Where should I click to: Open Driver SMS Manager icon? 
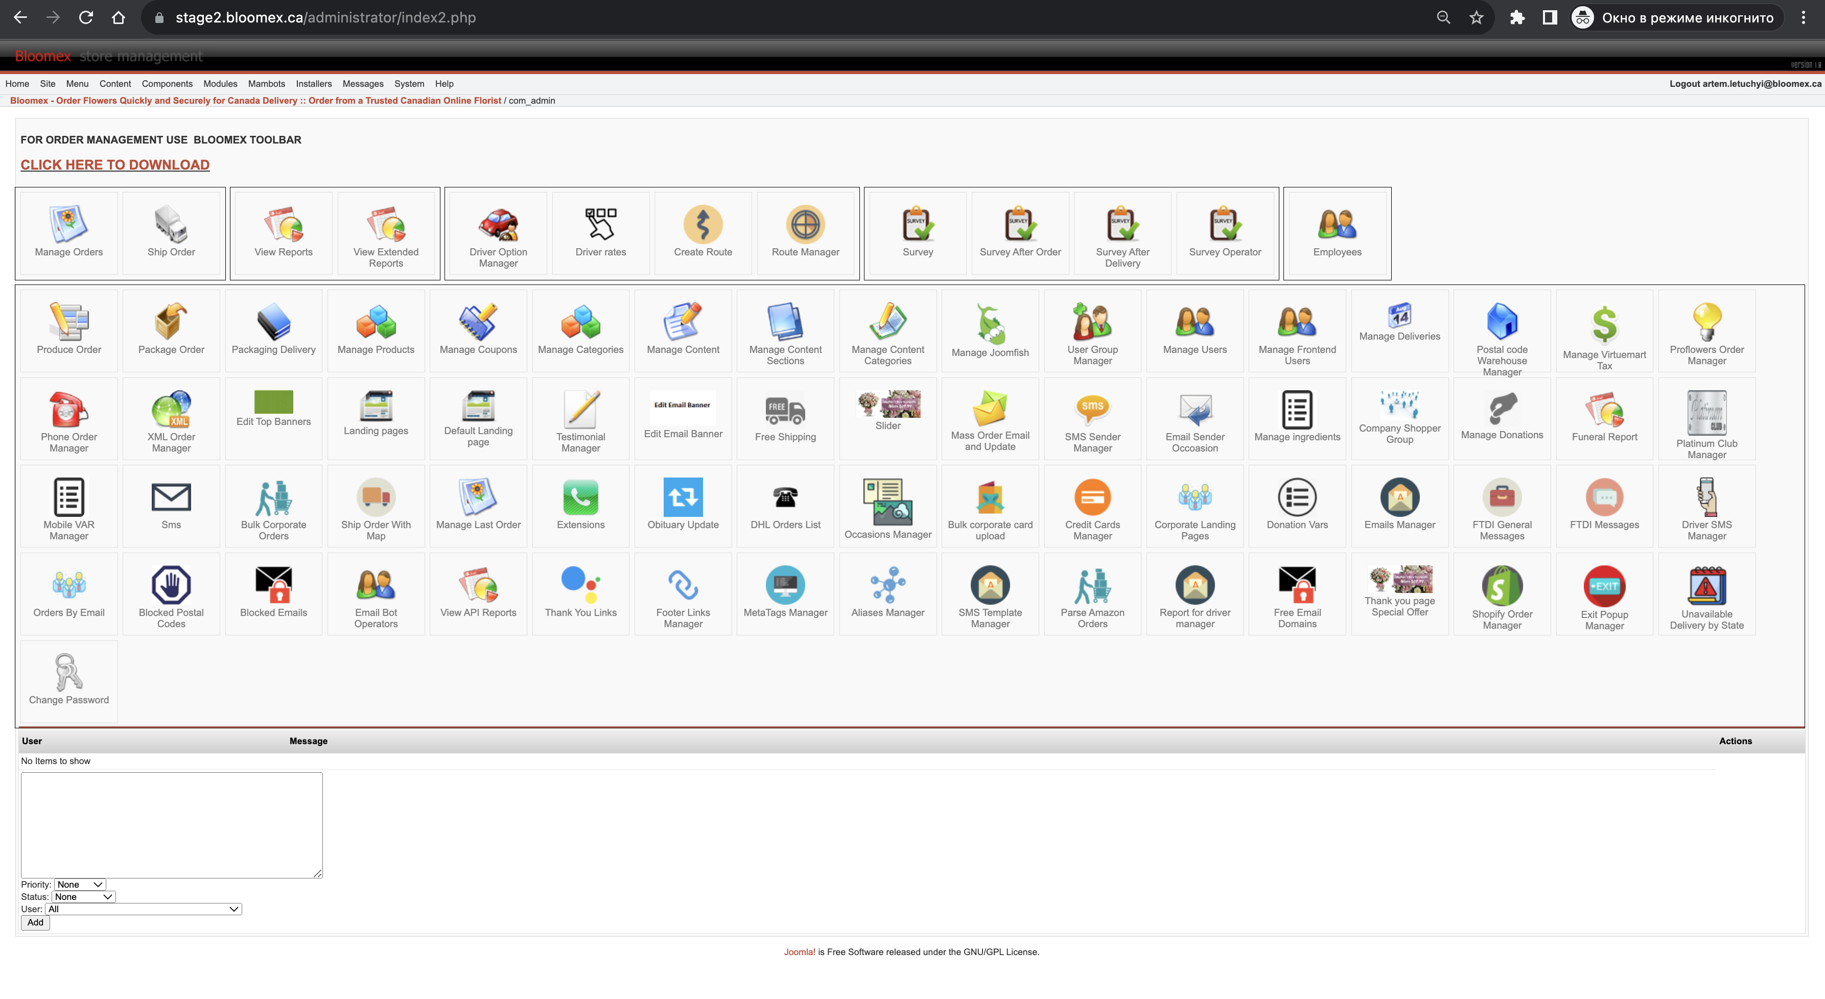tap(1706, 497)
